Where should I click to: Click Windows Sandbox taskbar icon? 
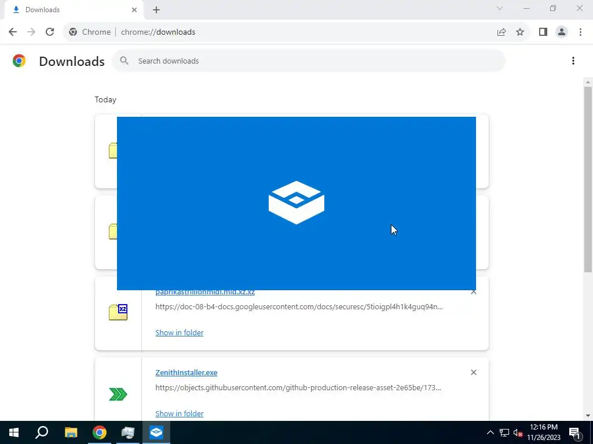156,432
